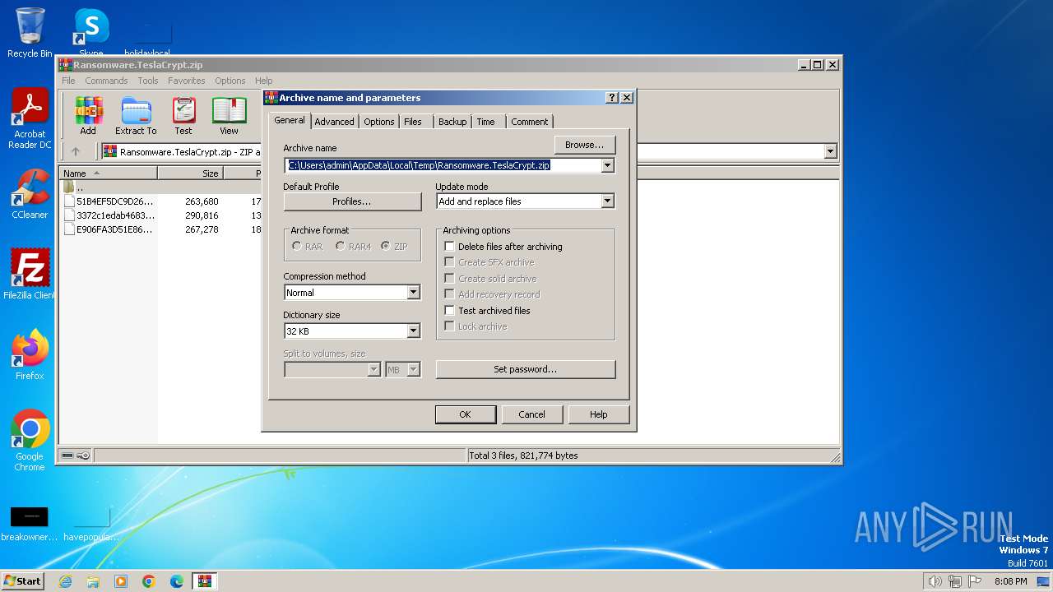Click Internet Explorer taskbar icon
This screenshot has width=1053, height=592.
click(65, 581)
